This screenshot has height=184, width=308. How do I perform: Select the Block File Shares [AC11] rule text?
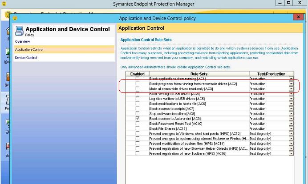pyautogui.click(x=168, y=128)
